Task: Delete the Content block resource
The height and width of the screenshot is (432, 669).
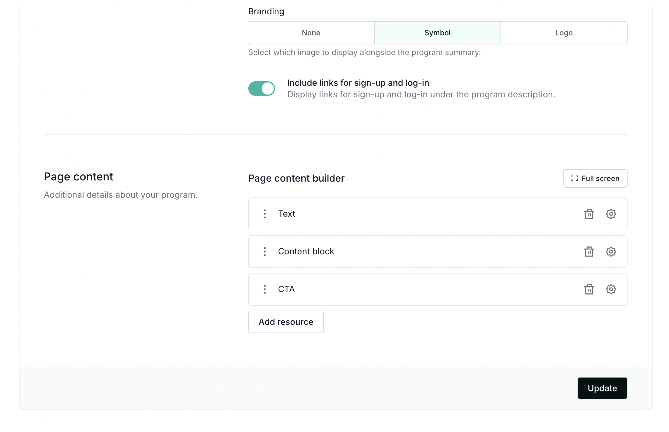Action: [589, 252]
